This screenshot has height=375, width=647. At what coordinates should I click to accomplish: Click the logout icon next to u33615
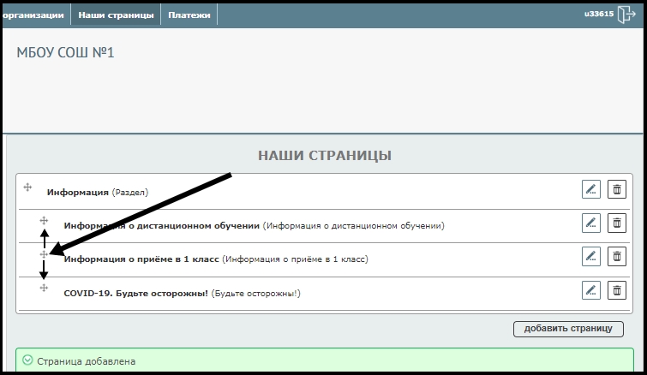click(627, 15)
